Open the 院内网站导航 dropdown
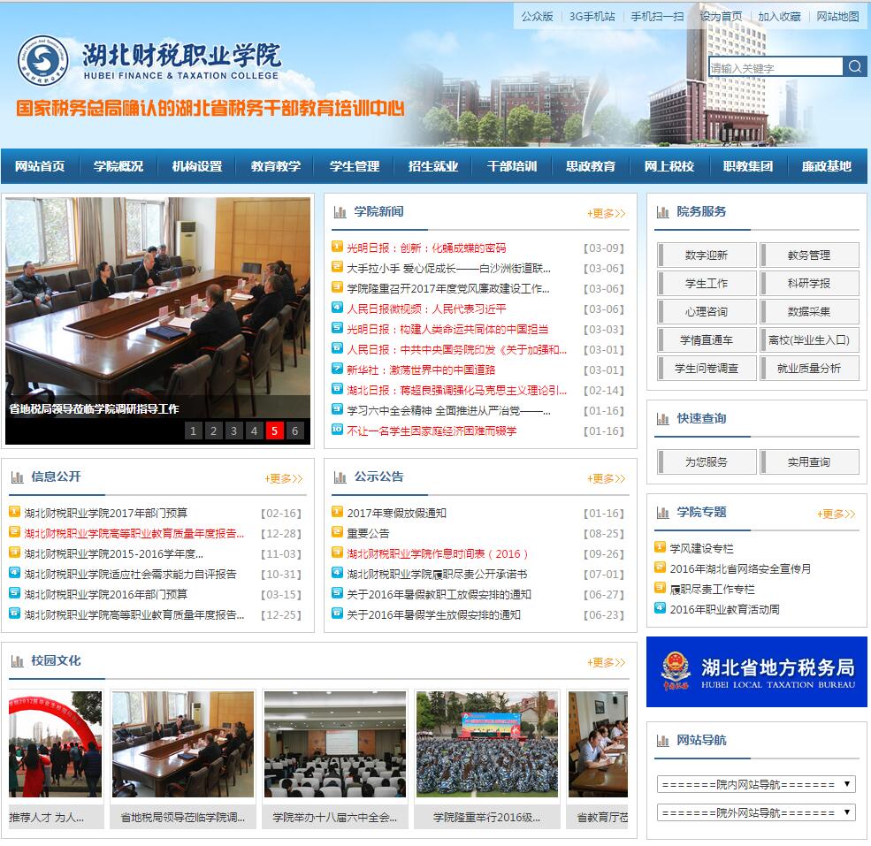The height and width of the screenshot is (846, 871). tap(756, 784)
